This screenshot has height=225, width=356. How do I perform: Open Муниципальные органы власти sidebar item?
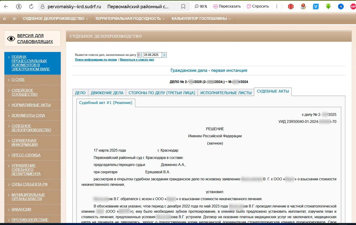28,197
